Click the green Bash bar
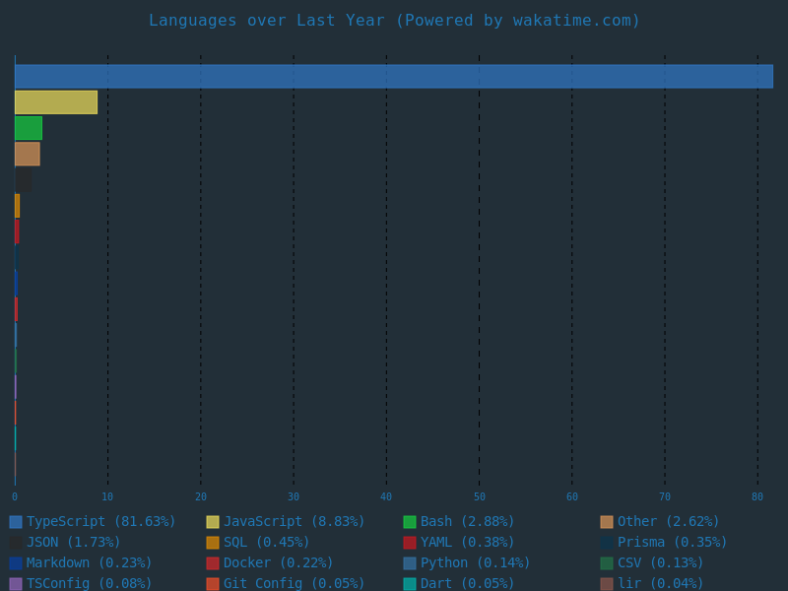 click(29, 128)
